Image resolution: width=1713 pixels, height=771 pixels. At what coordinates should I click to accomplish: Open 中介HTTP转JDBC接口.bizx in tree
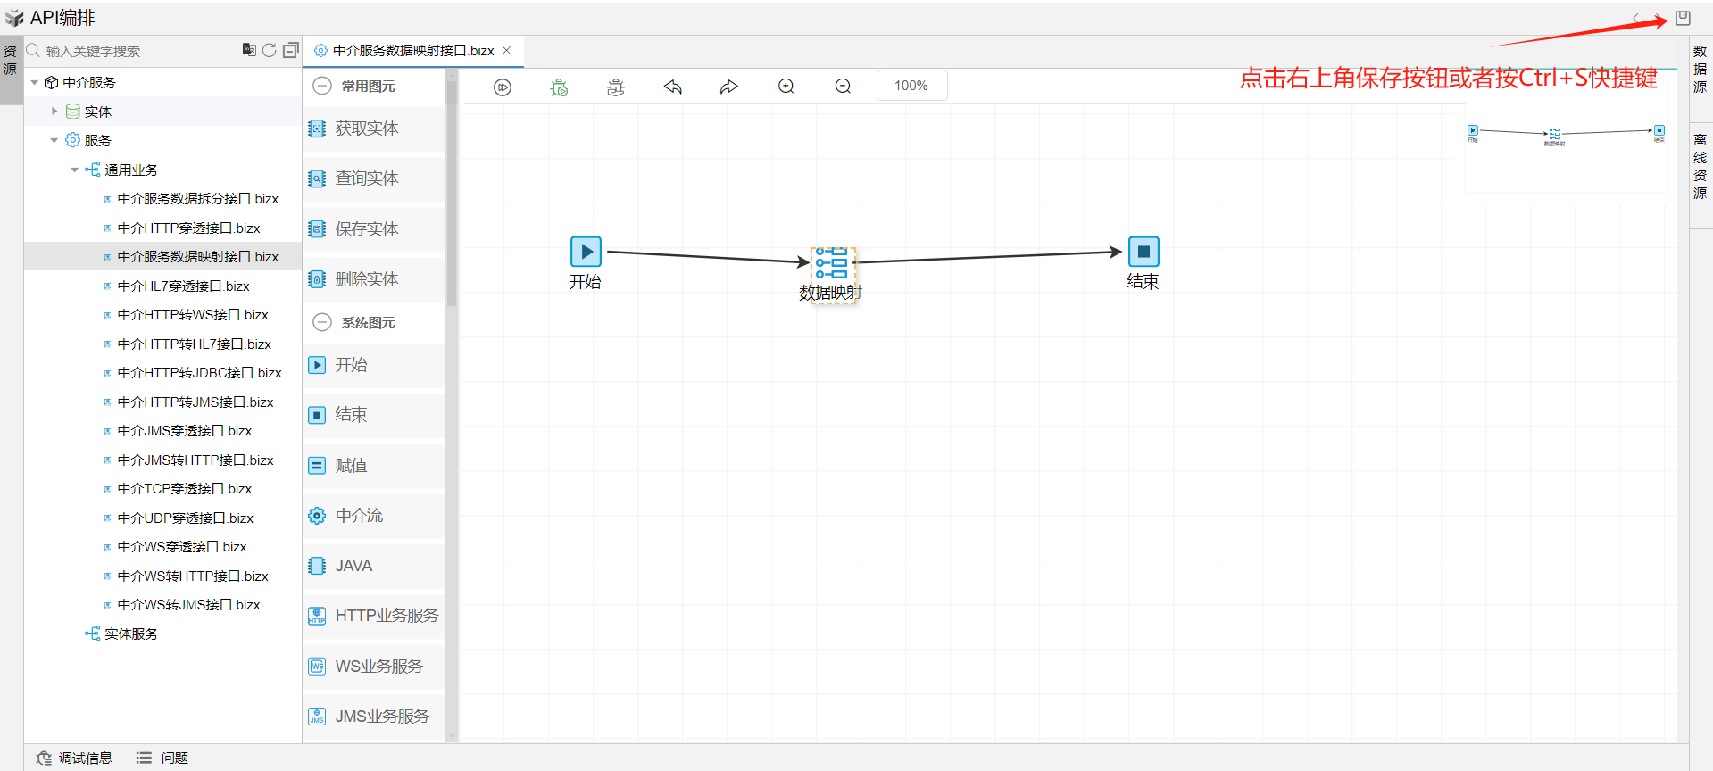coord(200,373)
